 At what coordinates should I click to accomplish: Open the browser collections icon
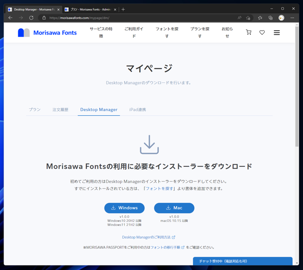click(271, 18)
